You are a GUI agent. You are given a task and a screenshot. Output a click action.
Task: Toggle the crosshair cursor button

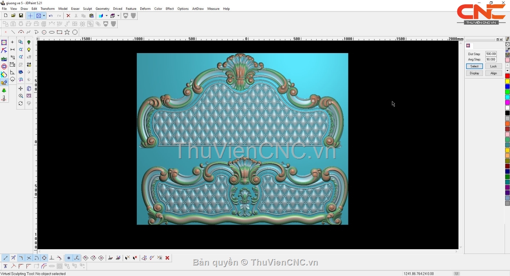(30, 16)
